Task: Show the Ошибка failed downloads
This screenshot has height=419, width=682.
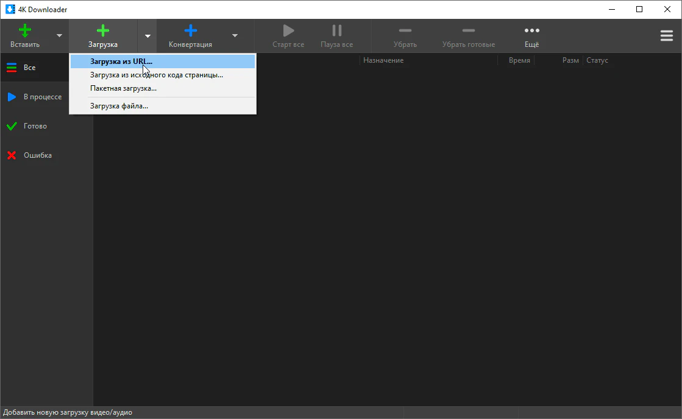Action: tap(46, 155)
